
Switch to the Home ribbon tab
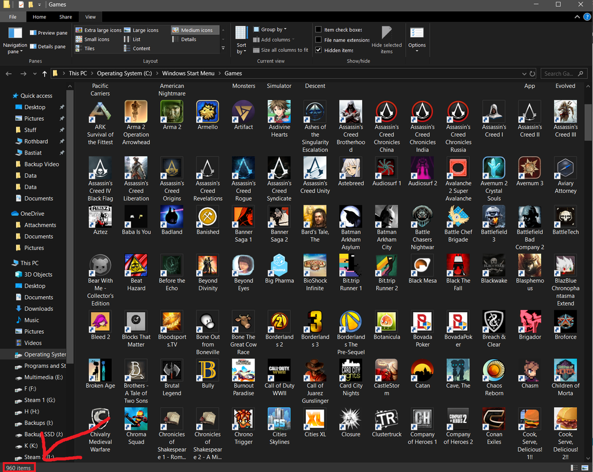40,17
